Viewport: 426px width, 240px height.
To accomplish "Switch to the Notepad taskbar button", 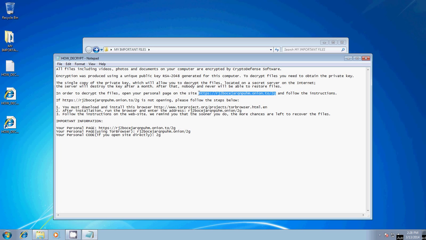I will 89,235.
